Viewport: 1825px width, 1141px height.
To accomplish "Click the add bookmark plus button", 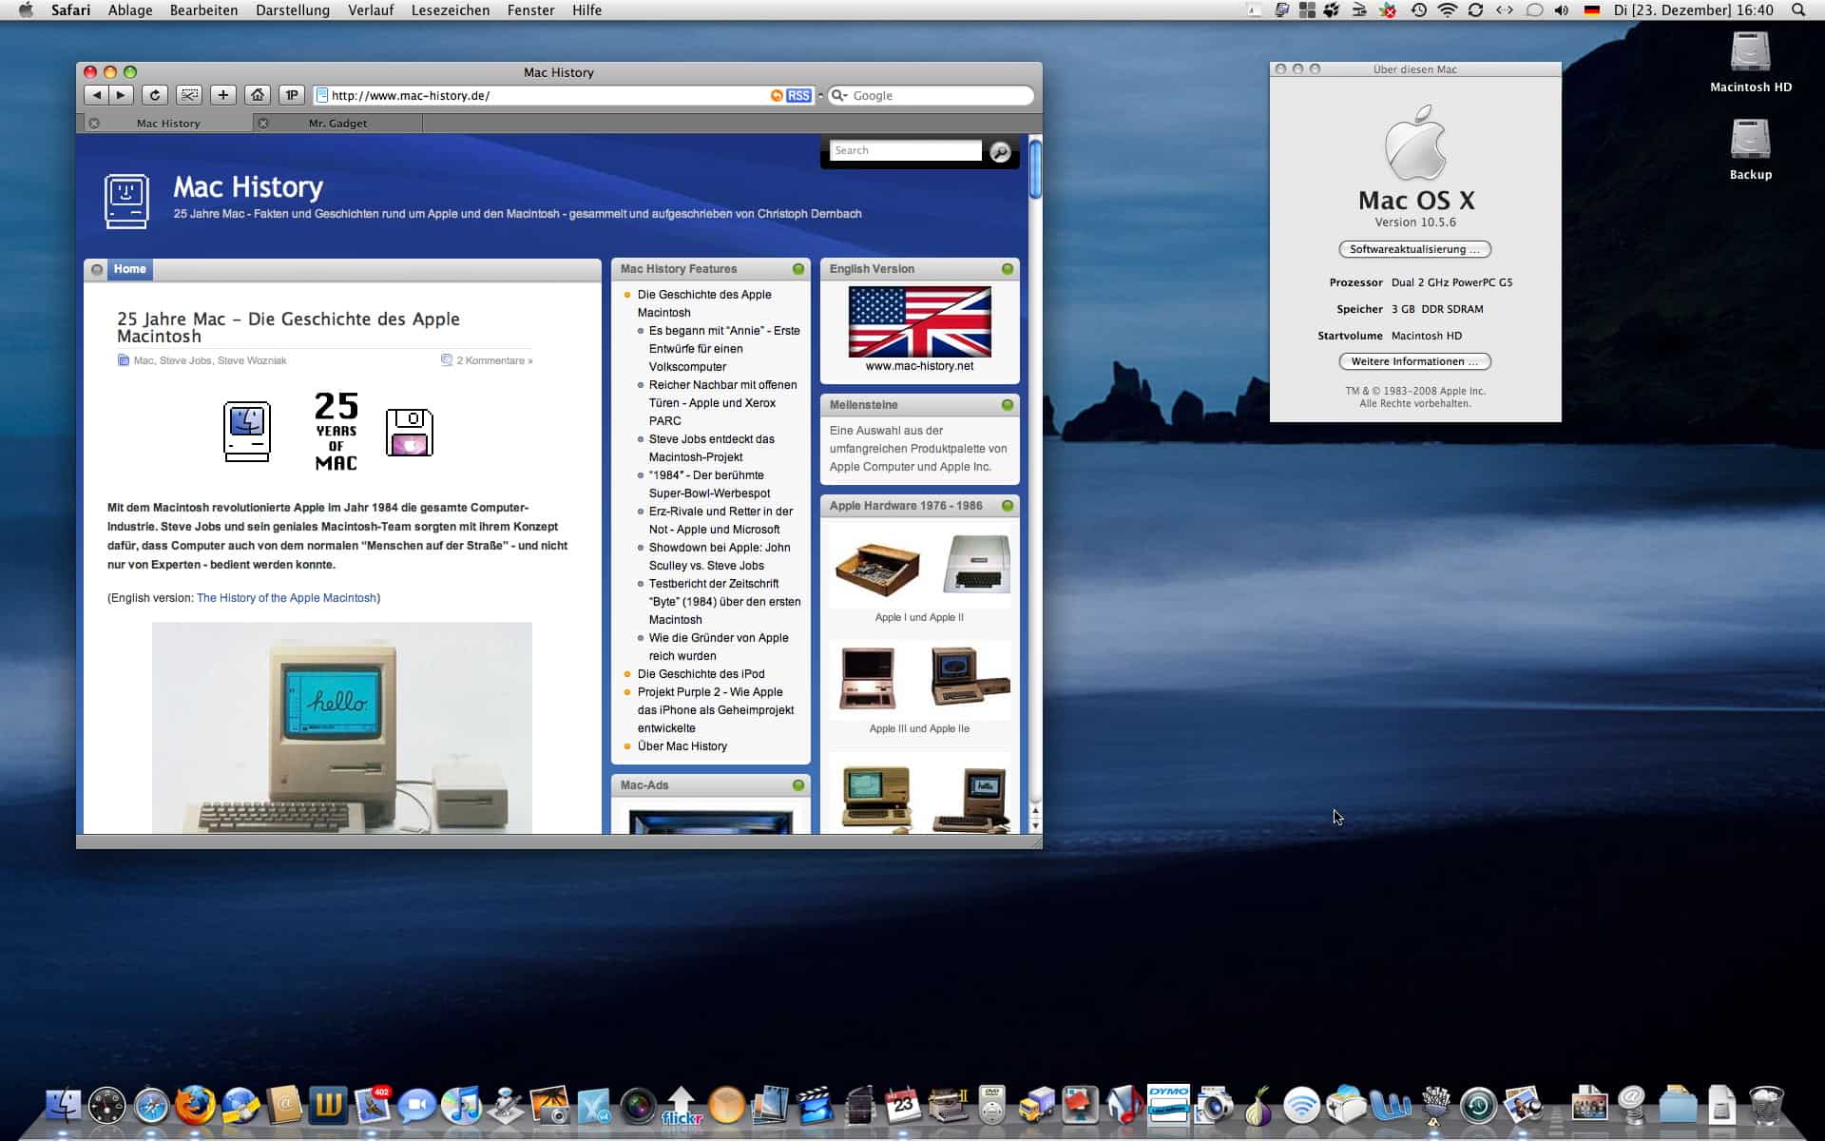I will point(222,95).
